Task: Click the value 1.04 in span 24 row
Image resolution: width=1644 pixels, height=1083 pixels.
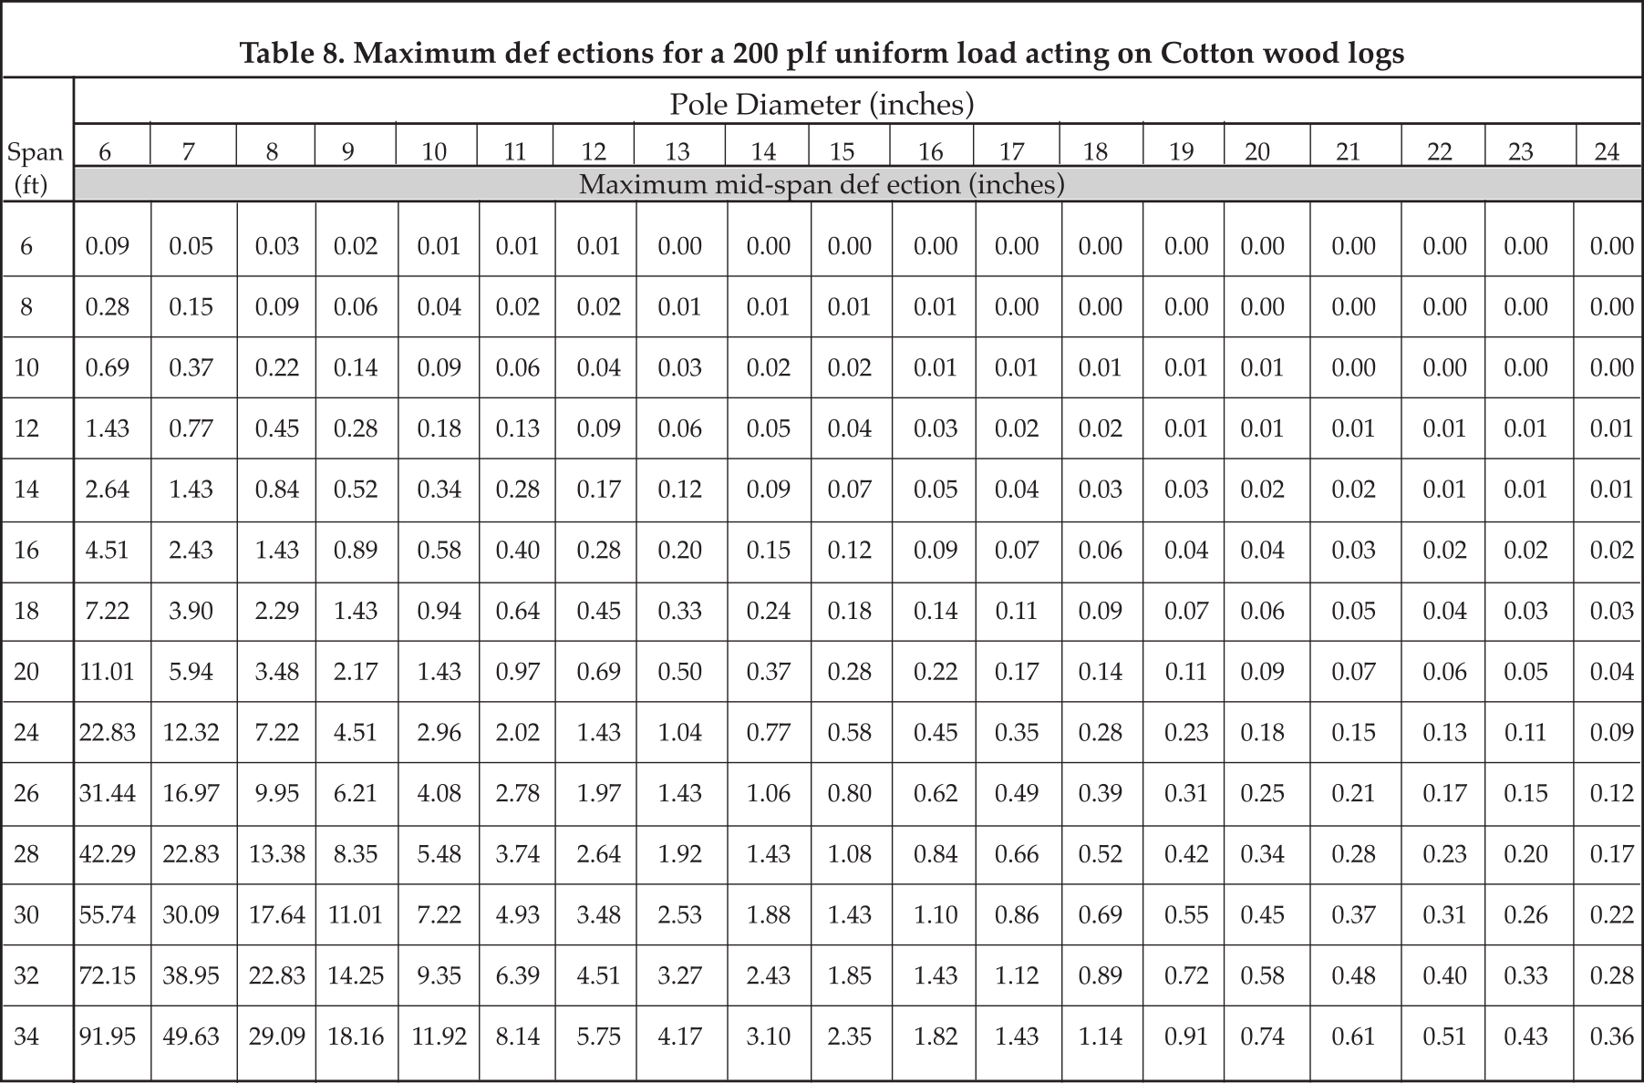Action: coord(680,732)
